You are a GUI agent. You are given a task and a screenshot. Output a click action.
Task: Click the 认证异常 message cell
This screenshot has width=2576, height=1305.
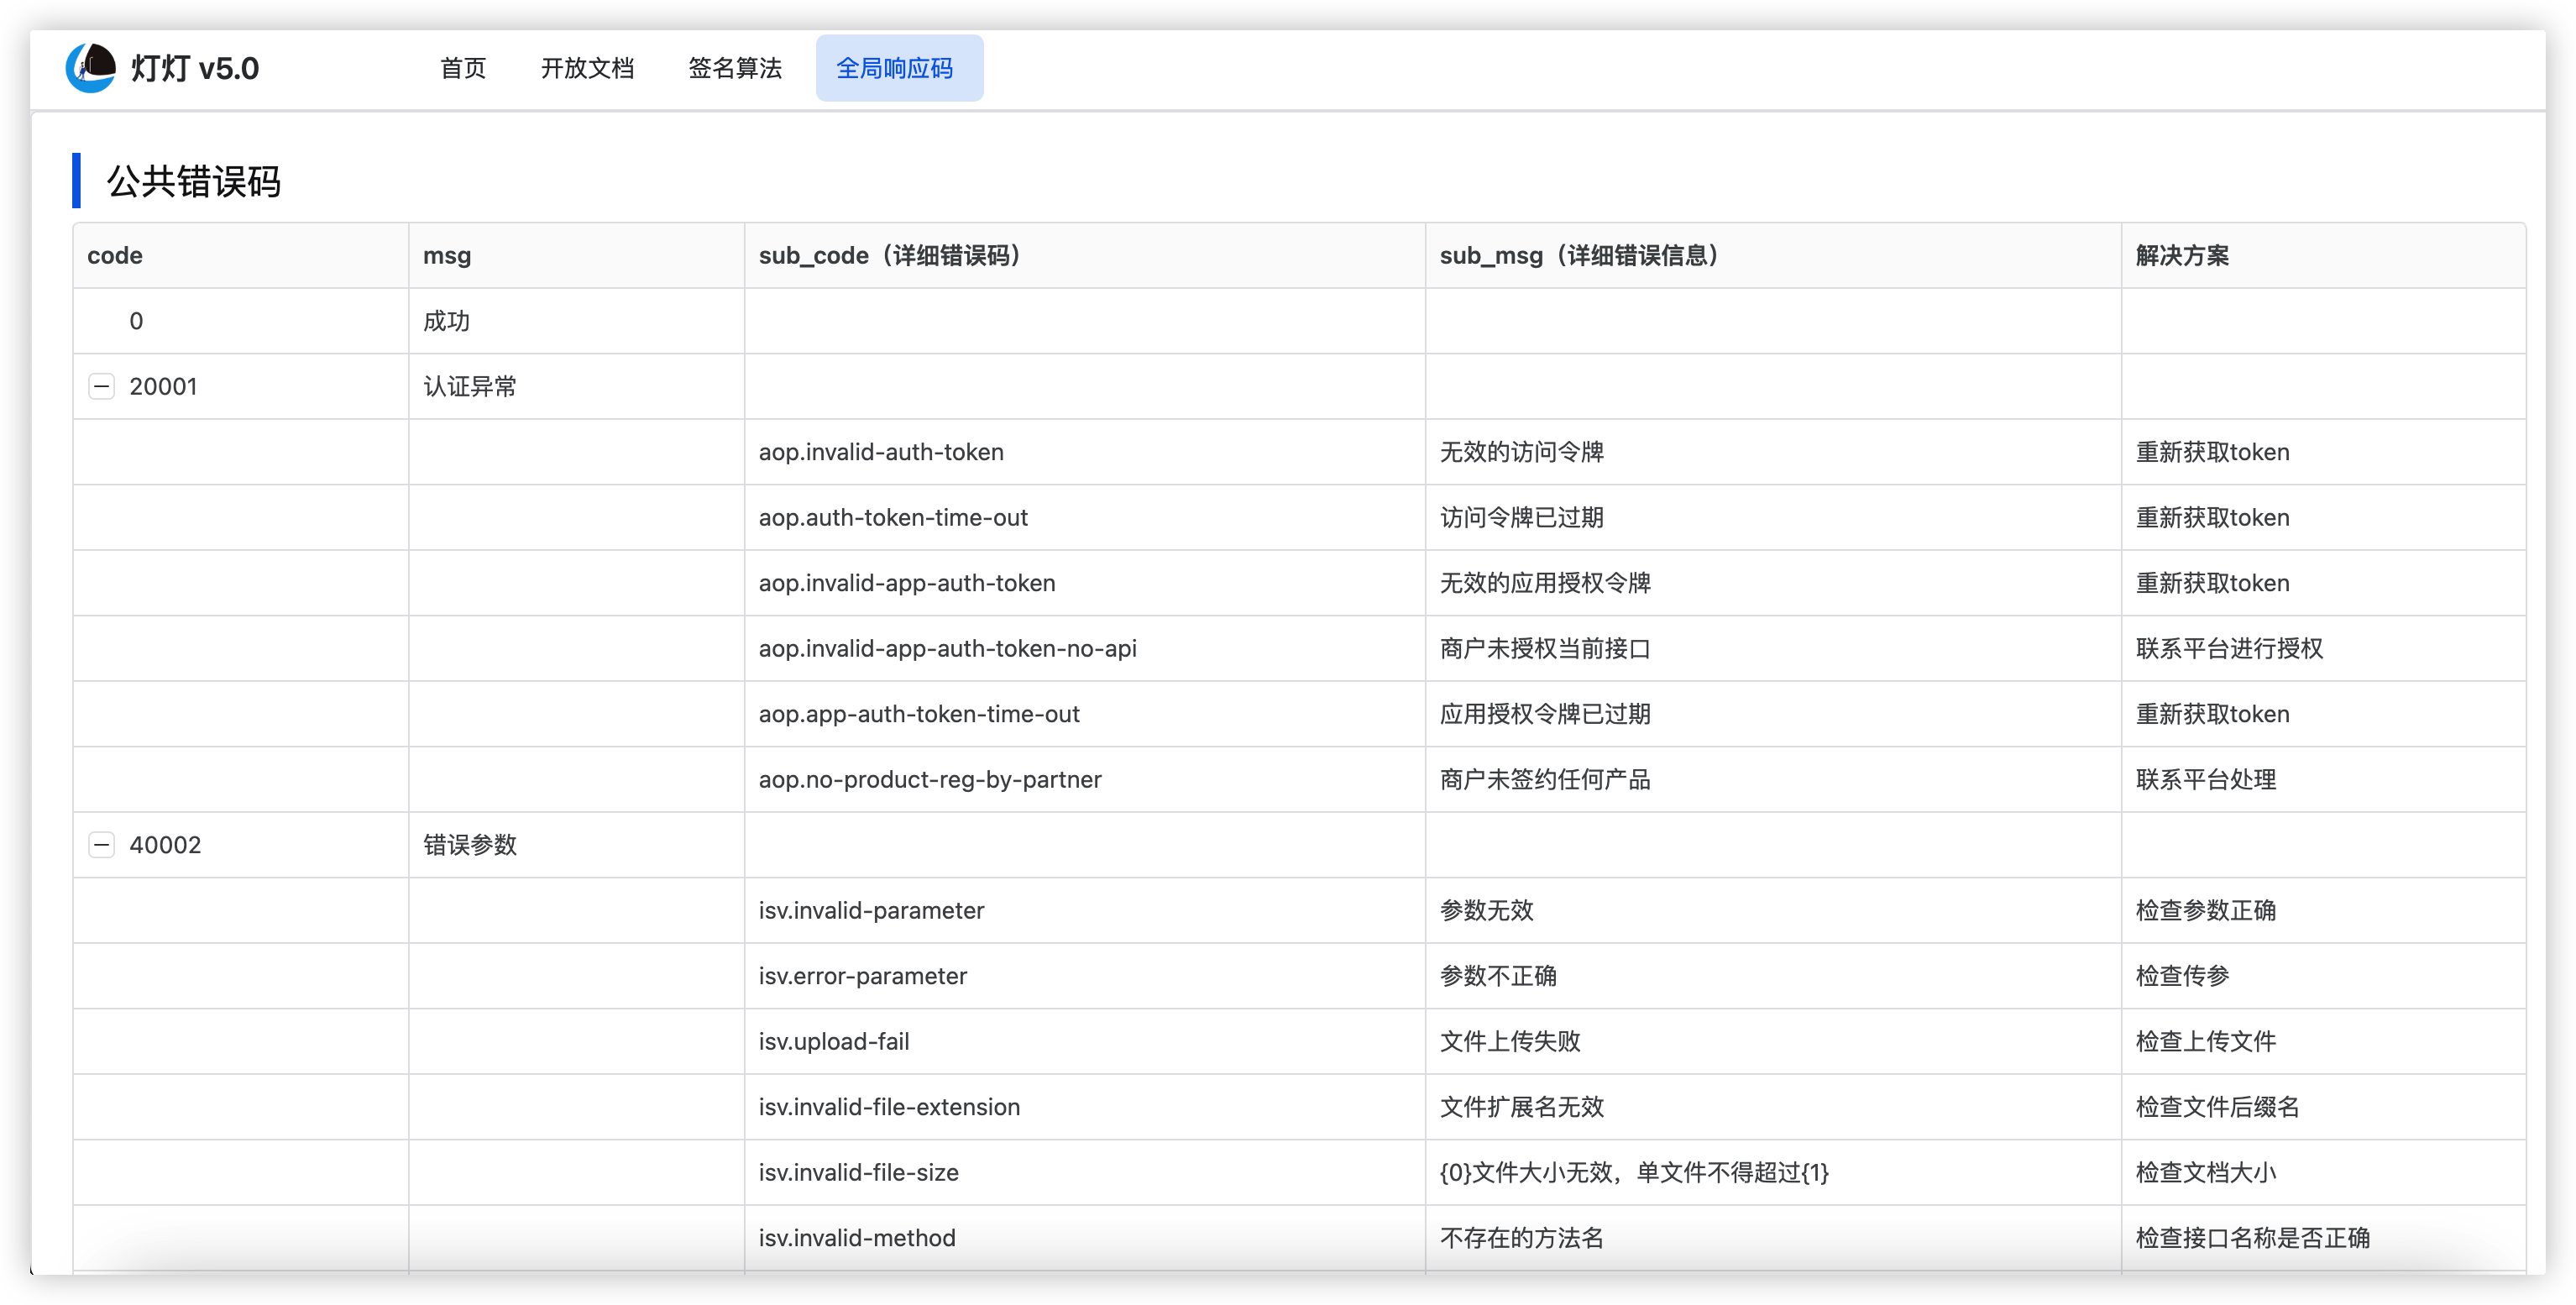[470, 387]
